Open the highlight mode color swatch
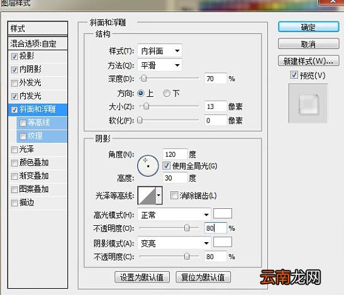The height and width of the screenshot is (295, 344). (x=223, y=214)
